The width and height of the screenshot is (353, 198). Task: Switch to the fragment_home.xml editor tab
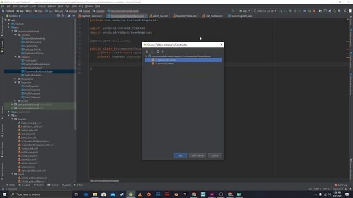click(186, 16)
